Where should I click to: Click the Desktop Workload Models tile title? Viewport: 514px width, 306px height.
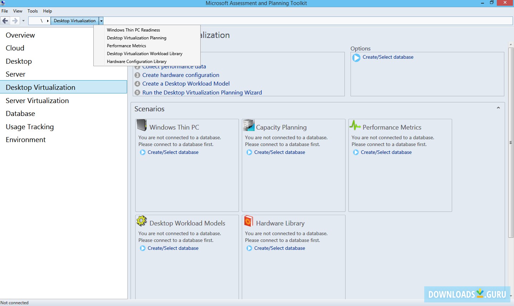[187, 223]
